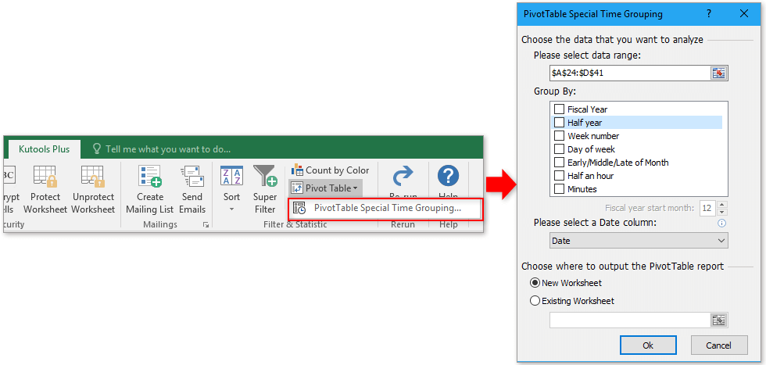Click the Send Emails icon
This screenshot has height=365, width=766.
192,176
